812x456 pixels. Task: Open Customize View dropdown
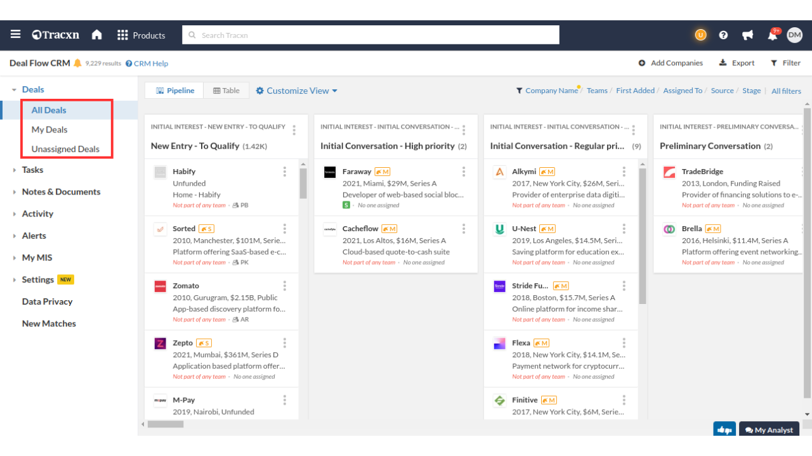click(296, 91)
